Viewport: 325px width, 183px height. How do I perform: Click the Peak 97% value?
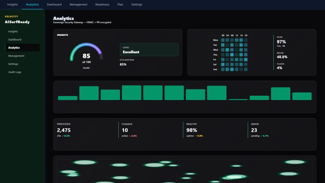tap(281, 42)
